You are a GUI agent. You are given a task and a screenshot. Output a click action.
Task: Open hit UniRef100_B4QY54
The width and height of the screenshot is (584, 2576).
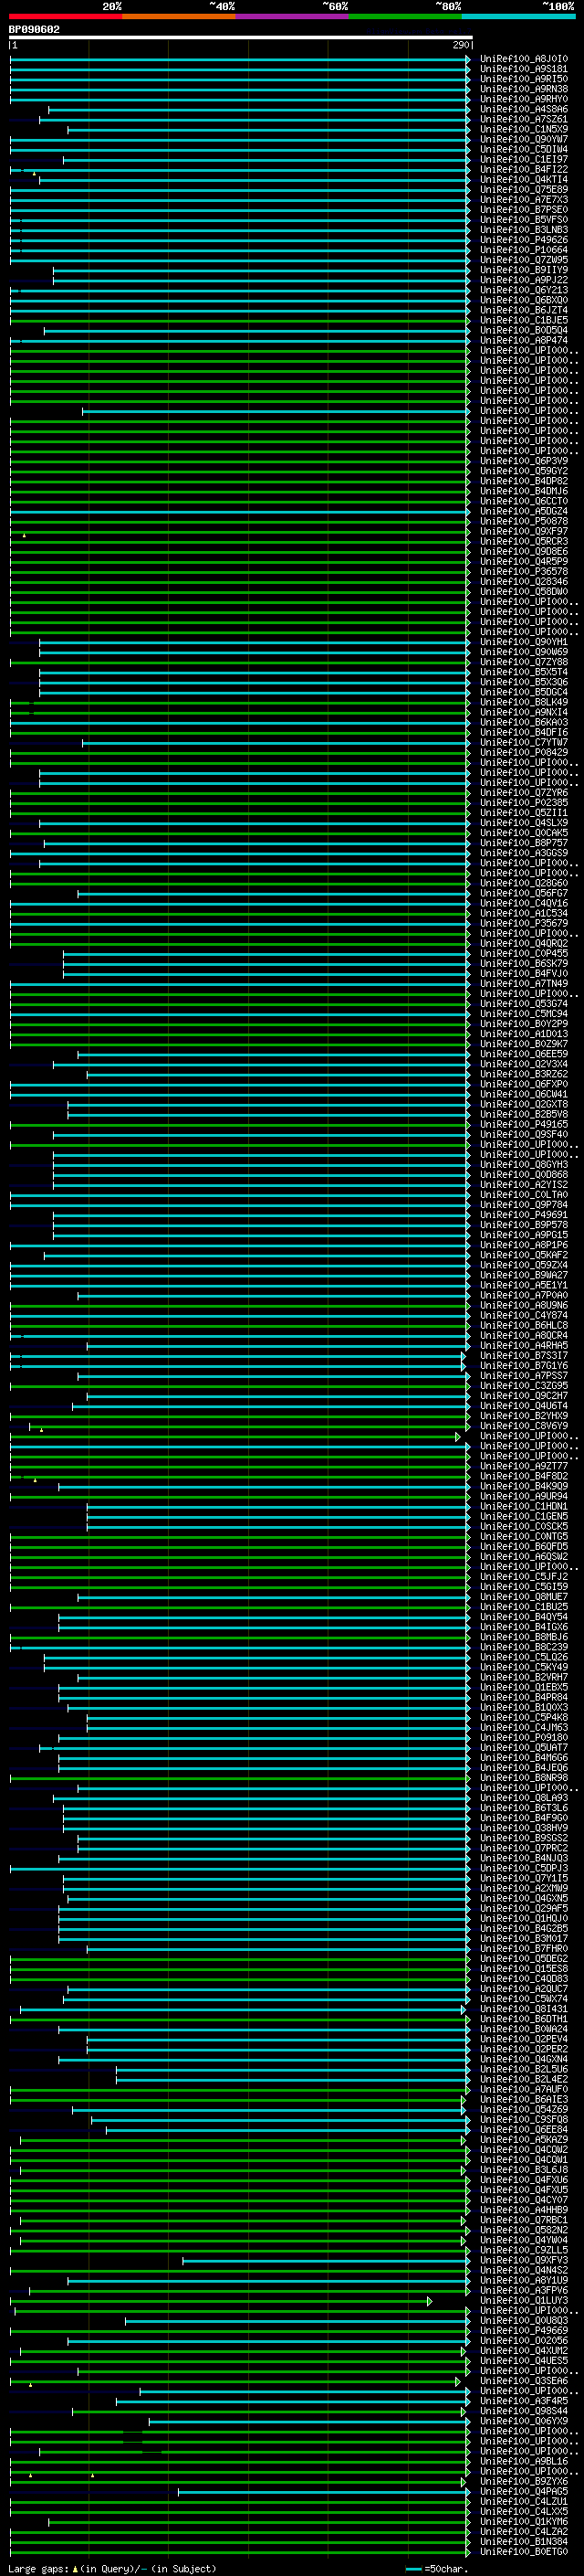(x=524, y=1617)
